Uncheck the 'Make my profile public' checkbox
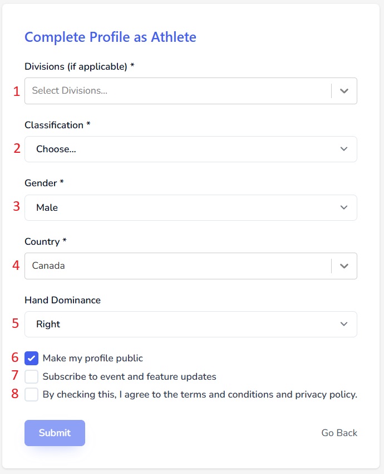Screen dimensions: 384x474 click(x=32, y=358)
